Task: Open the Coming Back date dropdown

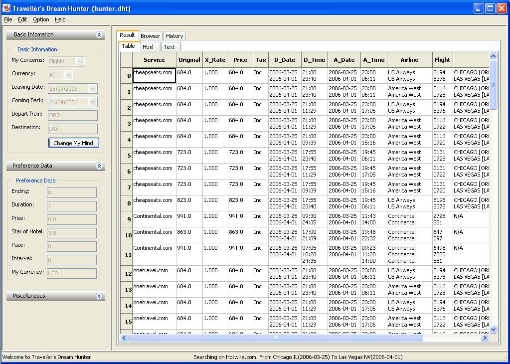Action: coord(72,102)
